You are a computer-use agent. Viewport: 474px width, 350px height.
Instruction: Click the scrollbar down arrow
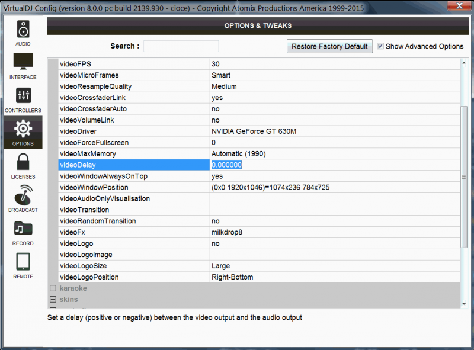(464, 304)
